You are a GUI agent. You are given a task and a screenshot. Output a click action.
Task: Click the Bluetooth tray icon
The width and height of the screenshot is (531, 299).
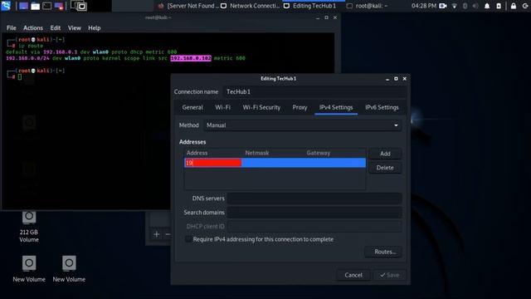click(465, 6)
